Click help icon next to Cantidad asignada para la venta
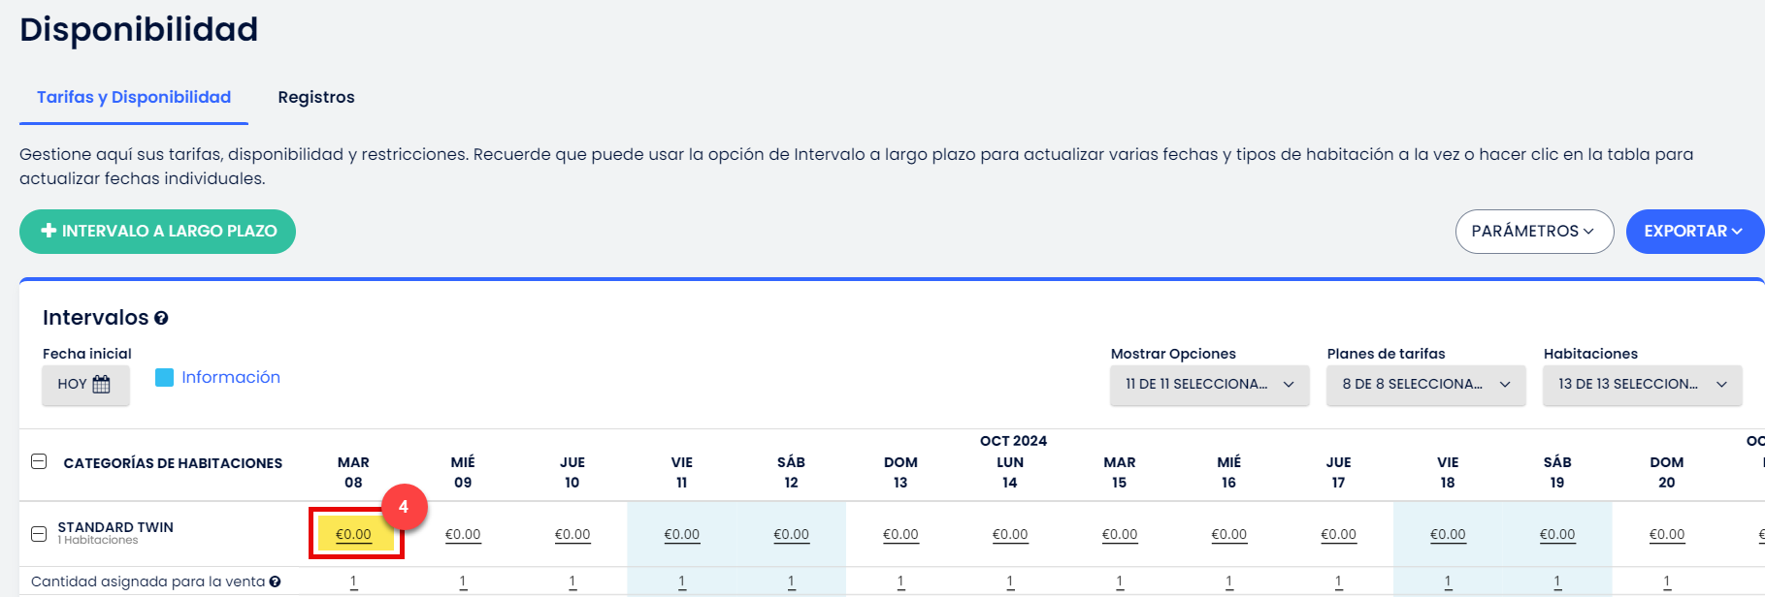This screenshot has height=597, width=1765. (x=276, y=581)
